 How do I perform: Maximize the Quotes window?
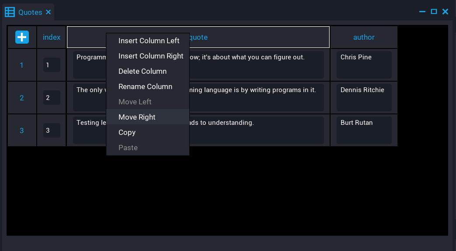point(434,12)
